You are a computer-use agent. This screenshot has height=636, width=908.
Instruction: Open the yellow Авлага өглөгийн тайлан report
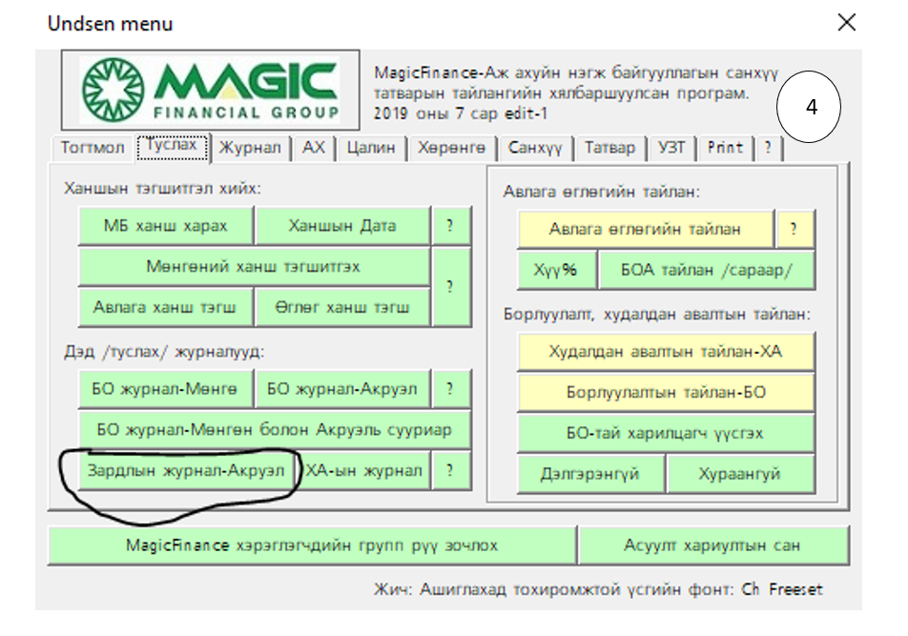pos(645,229)
